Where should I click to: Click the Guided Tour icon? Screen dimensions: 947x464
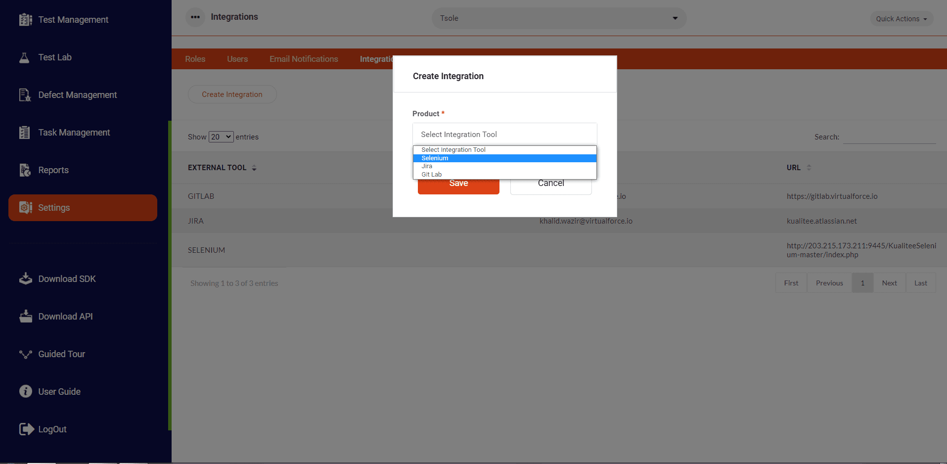tap(25, 354)
